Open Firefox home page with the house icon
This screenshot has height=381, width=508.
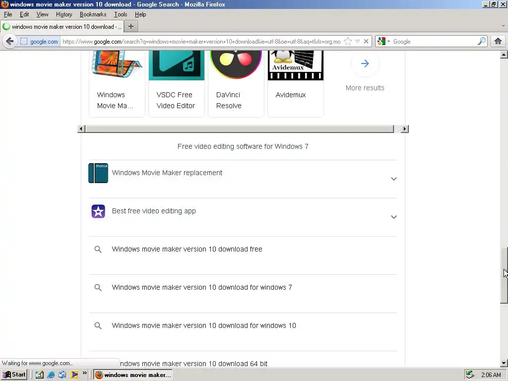point(498,42)
